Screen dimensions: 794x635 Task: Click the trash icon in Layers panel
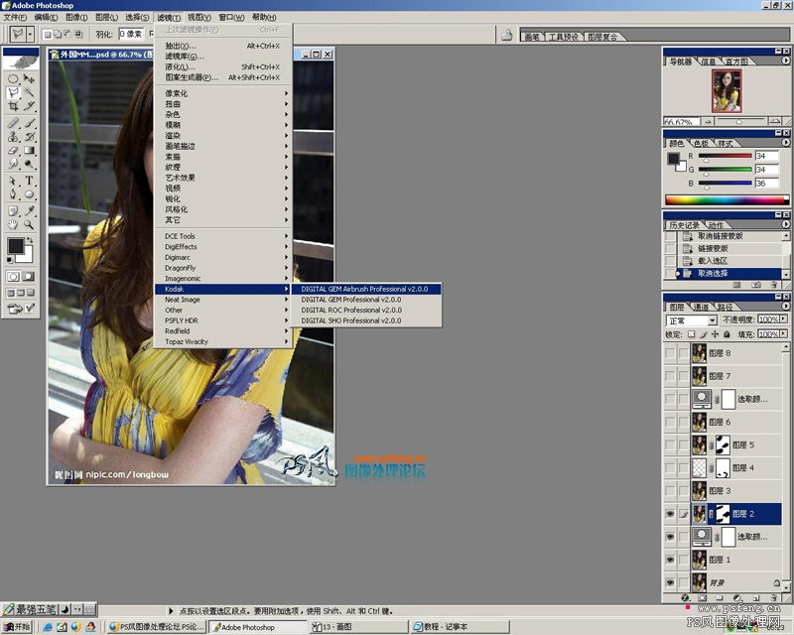tap(773, 597)
